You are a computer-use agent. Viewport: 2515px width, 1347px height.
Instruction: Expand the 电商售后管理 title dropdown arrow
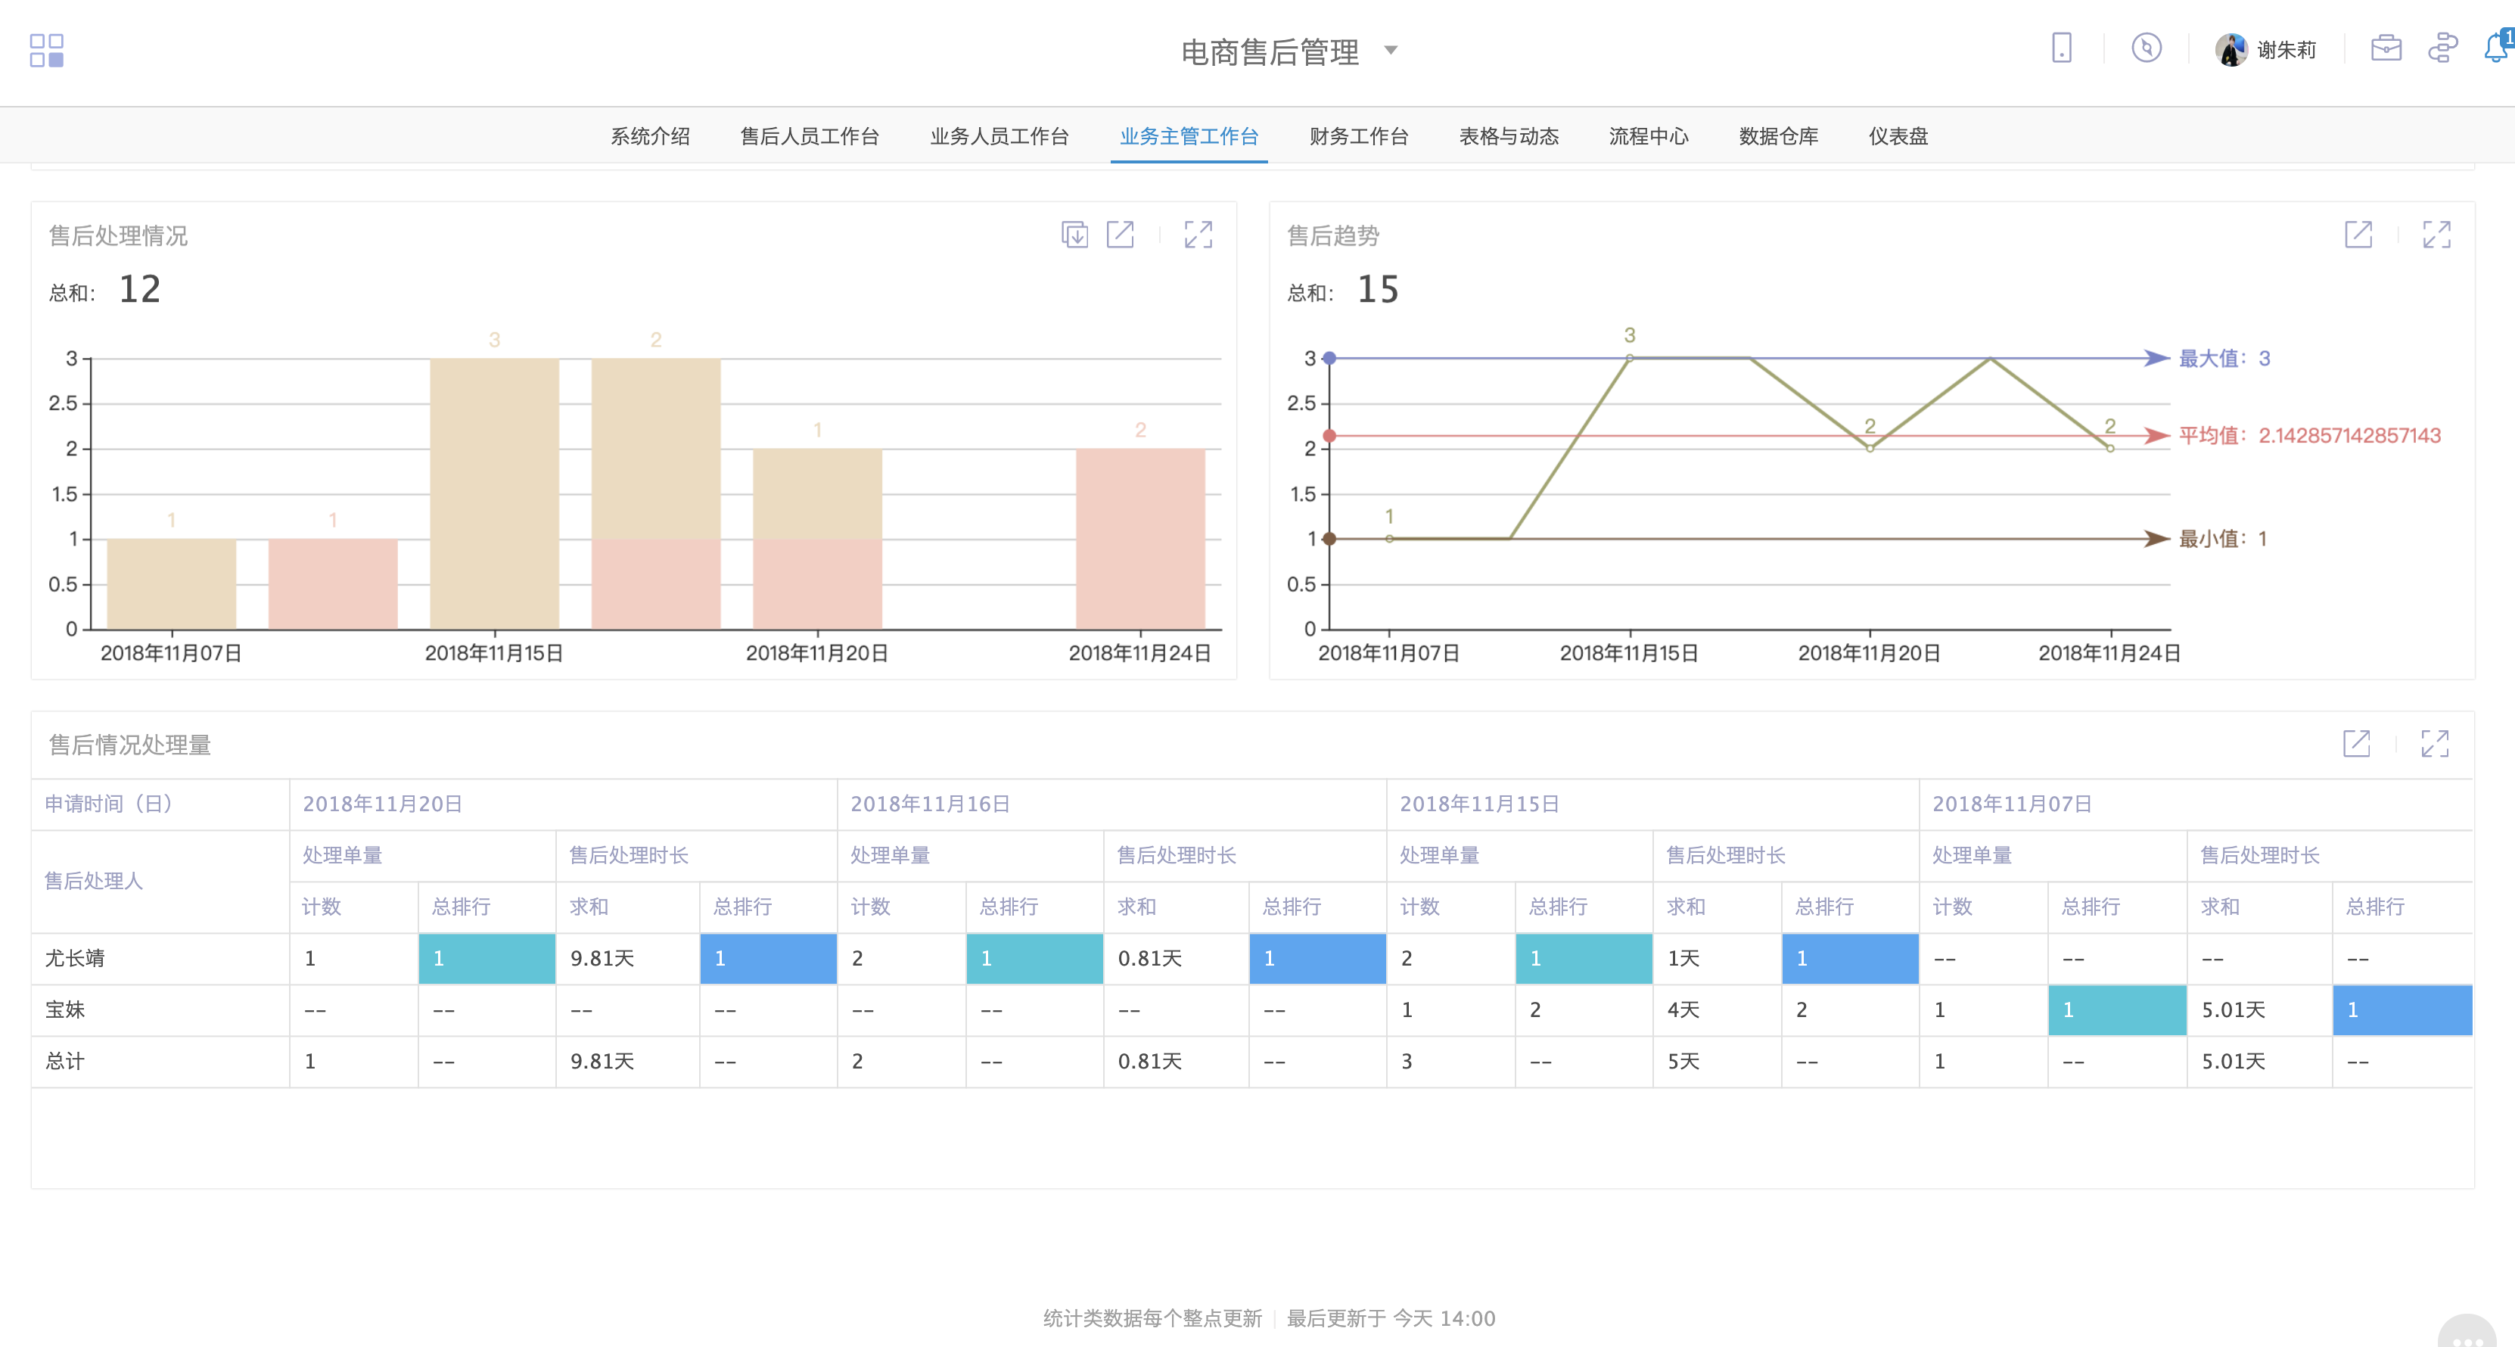pyautogui.click(x=1390, y=51)
